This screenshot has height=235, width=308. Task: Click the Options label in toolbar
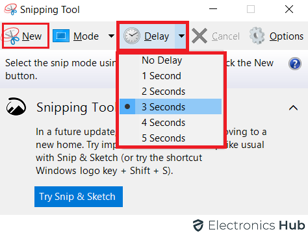coord(287,36)
